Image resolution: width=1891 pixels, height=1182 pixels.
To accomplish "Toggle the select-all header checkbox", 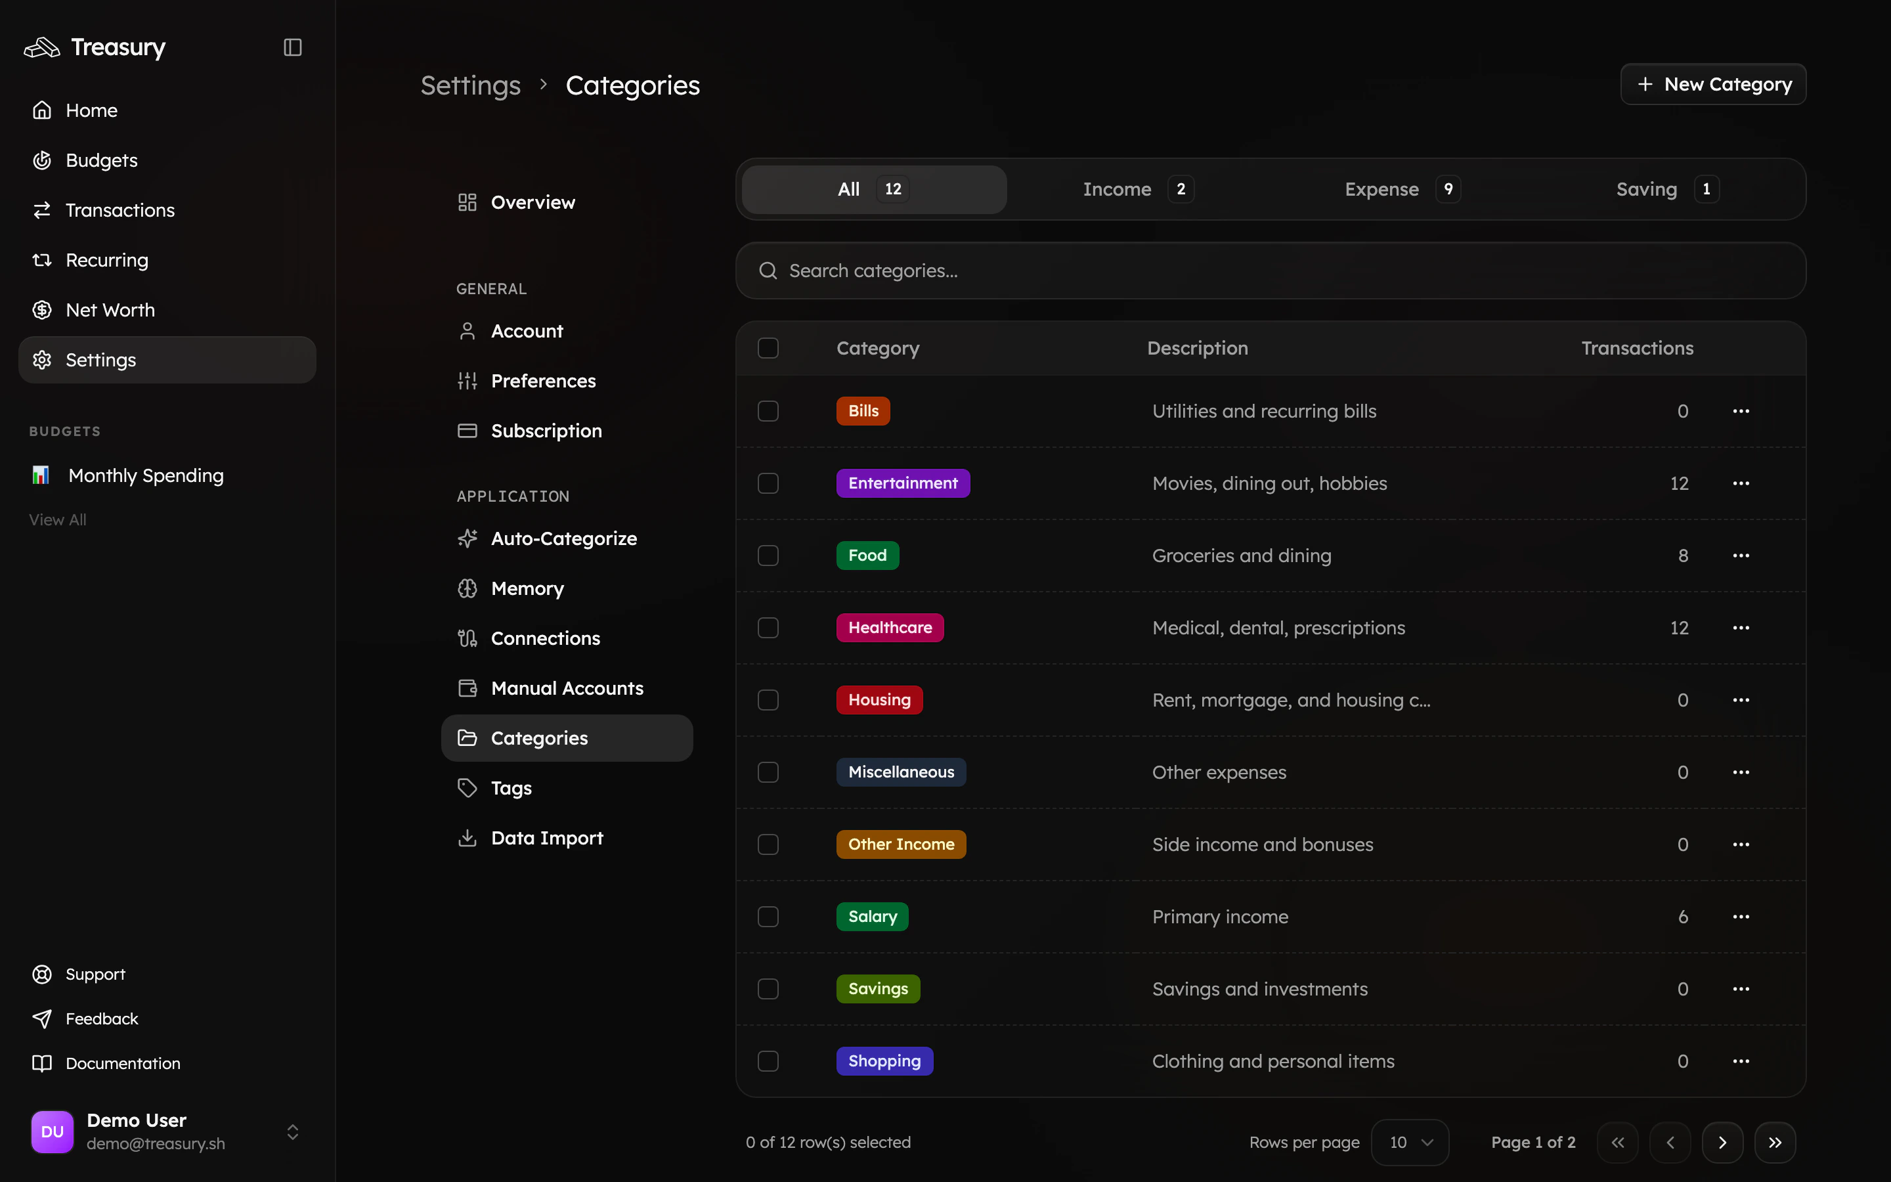I will [768, 348].
